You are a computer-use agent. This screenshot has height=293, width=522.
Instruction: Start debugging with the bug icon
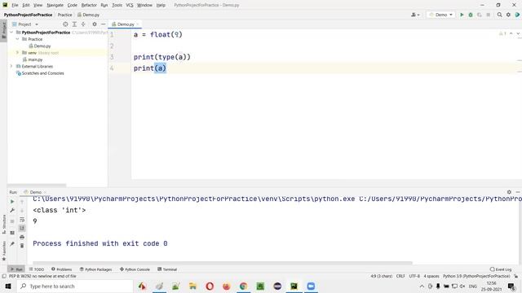coord(471,15)
